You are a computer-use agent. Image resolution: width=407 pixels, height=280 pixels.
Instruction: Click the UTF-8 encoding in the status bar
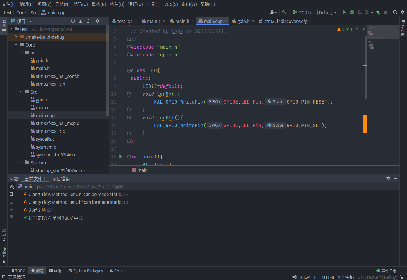[328, 277]
